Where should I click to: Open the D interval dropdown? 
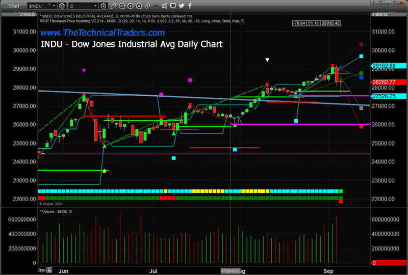click(95, 6)
